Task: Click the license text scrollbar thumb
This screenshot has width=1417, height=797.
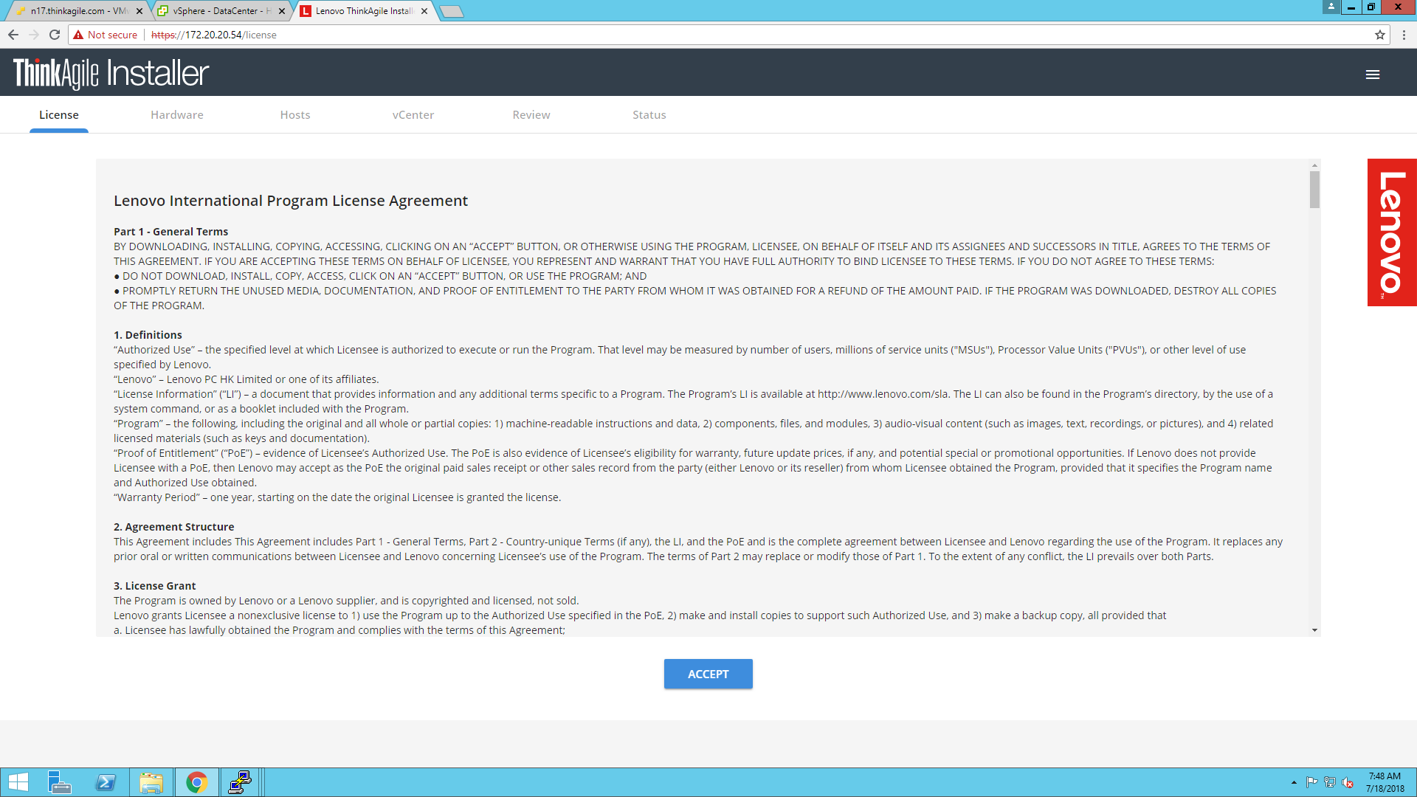Action: pos(1314,190)
